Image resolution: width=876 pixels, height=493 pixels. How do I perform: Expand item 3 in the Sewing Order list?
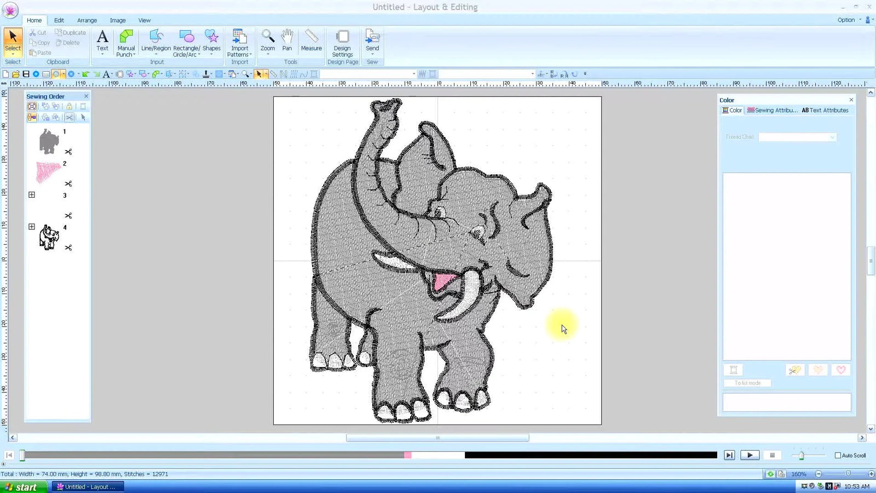(x=32, y=194)
